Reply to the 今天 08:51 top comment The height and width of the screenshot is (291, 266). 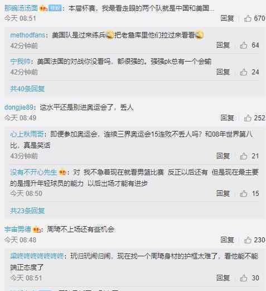[x=227, y=18]
